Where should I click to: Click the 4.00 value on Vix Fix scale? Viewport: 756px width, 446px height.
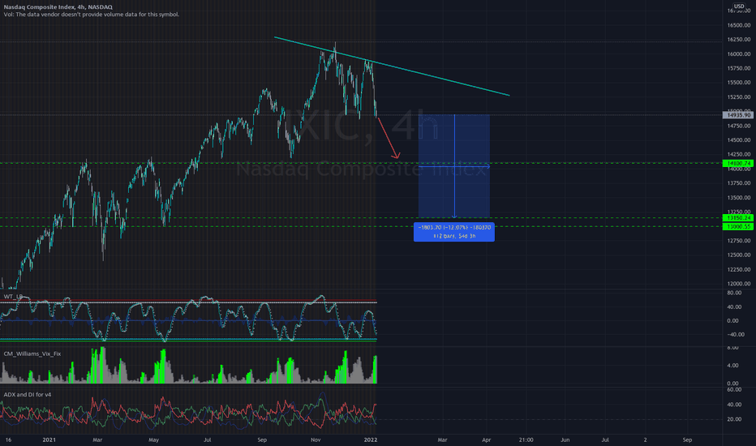coord(732,366)
